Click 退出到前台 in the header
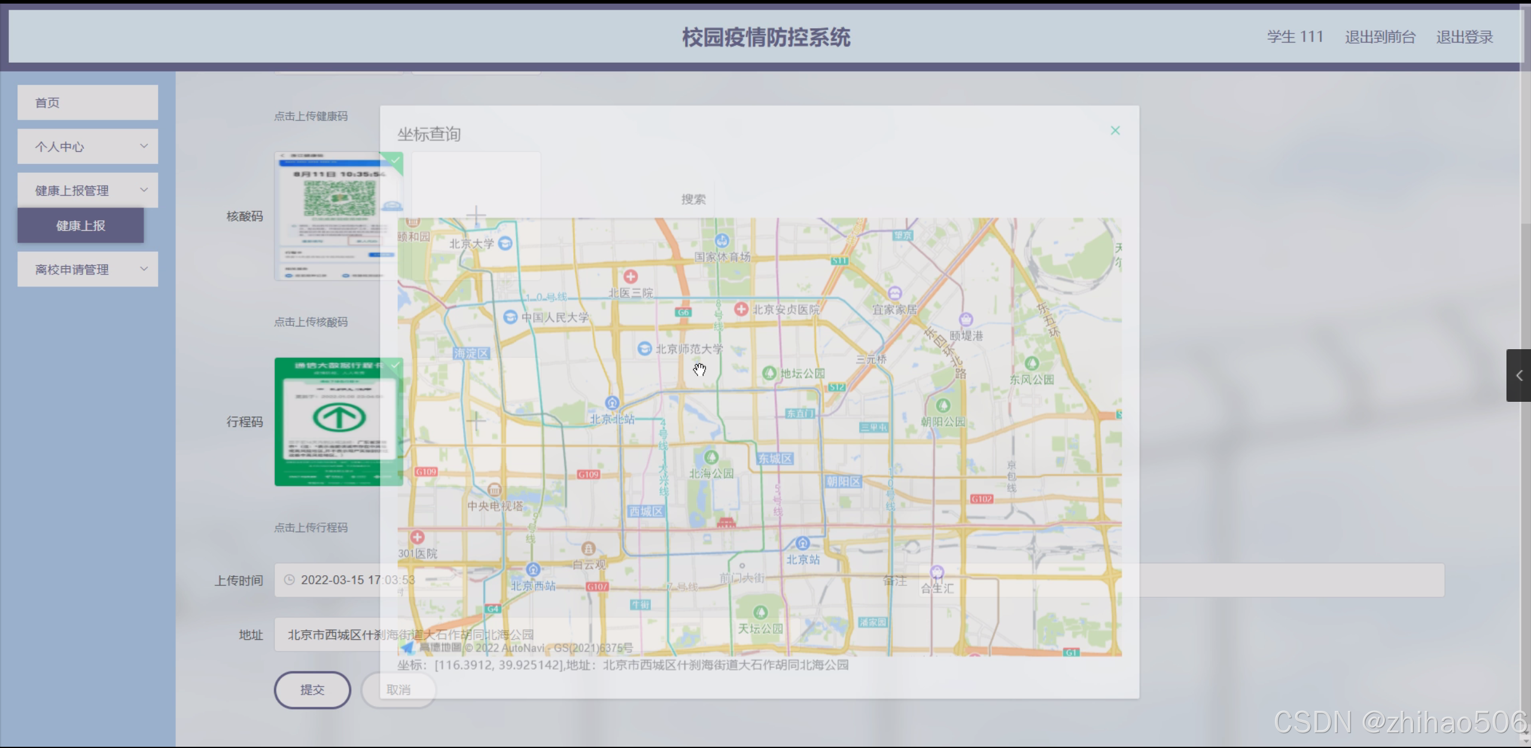Image resolution: width=1531 pixels, height=748 pixels. (1380, 37)
